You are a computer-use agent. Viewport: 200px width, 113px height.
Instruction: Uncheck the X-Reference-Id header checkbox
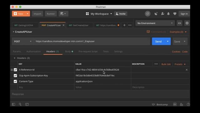coord(15,70)
